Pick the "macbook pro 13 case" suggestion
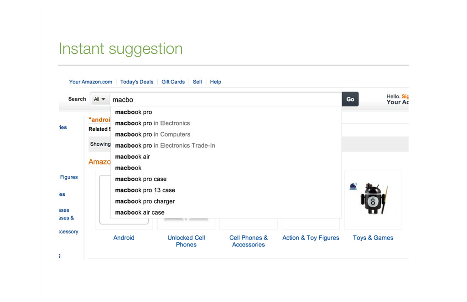467x302 pixels. point(226,190)
